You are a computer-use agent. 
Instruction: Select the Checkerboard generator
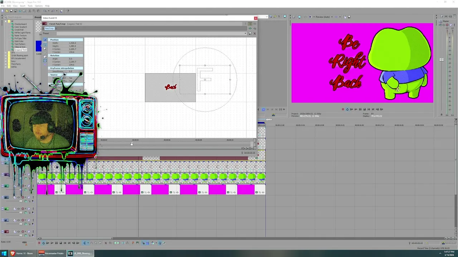coord(20,24)
